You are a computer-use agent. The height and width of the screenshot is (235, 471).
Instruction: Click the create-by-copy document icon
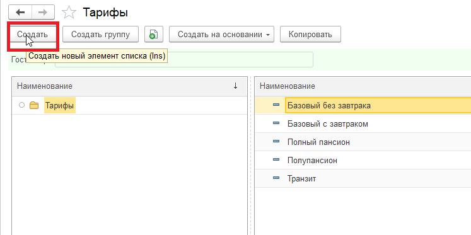click(153, 35)
